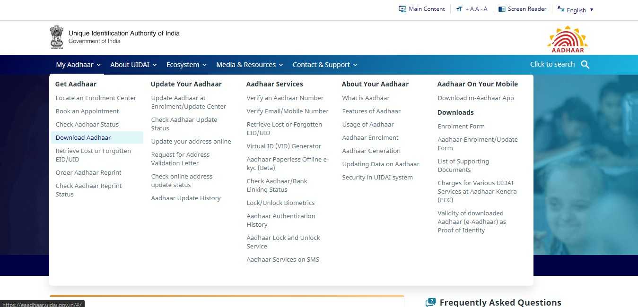The height and width of the screenshot is (307, 638).
Task: Choose Locate an Enrolment Center
Action: click(96, 98)
